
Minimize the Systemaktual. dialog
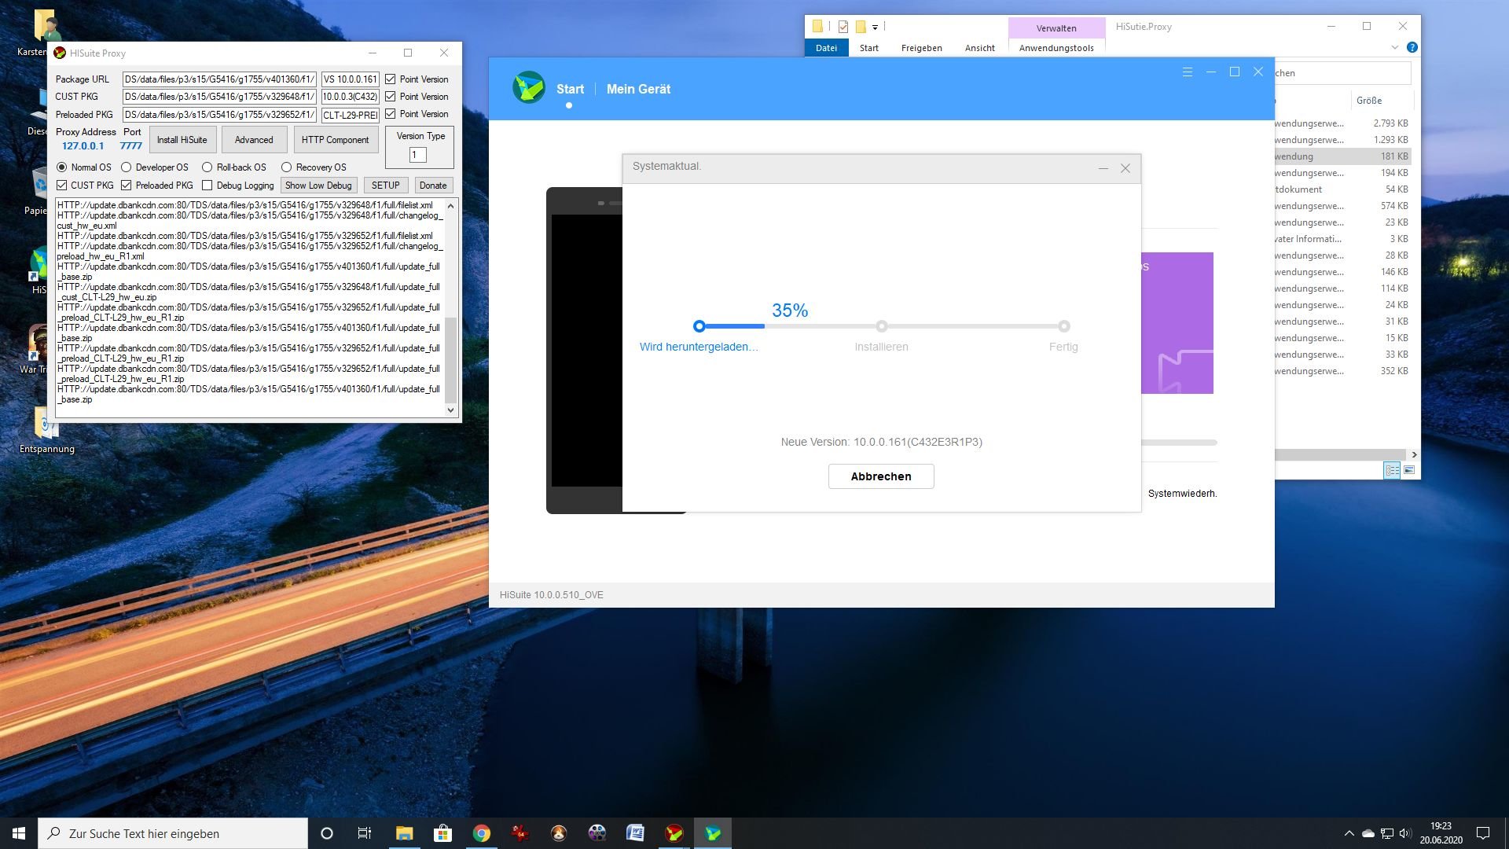click(x=1103, y=168)
